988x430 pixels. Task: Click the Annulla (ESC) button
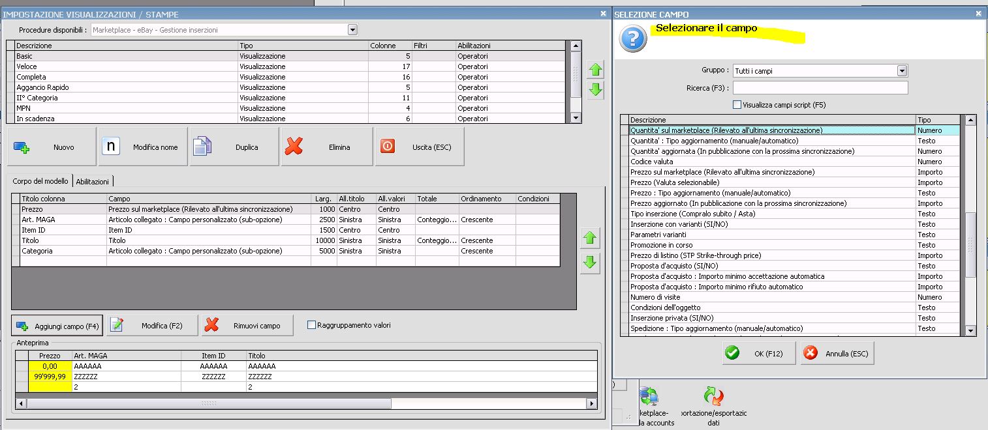pos(837,354)
